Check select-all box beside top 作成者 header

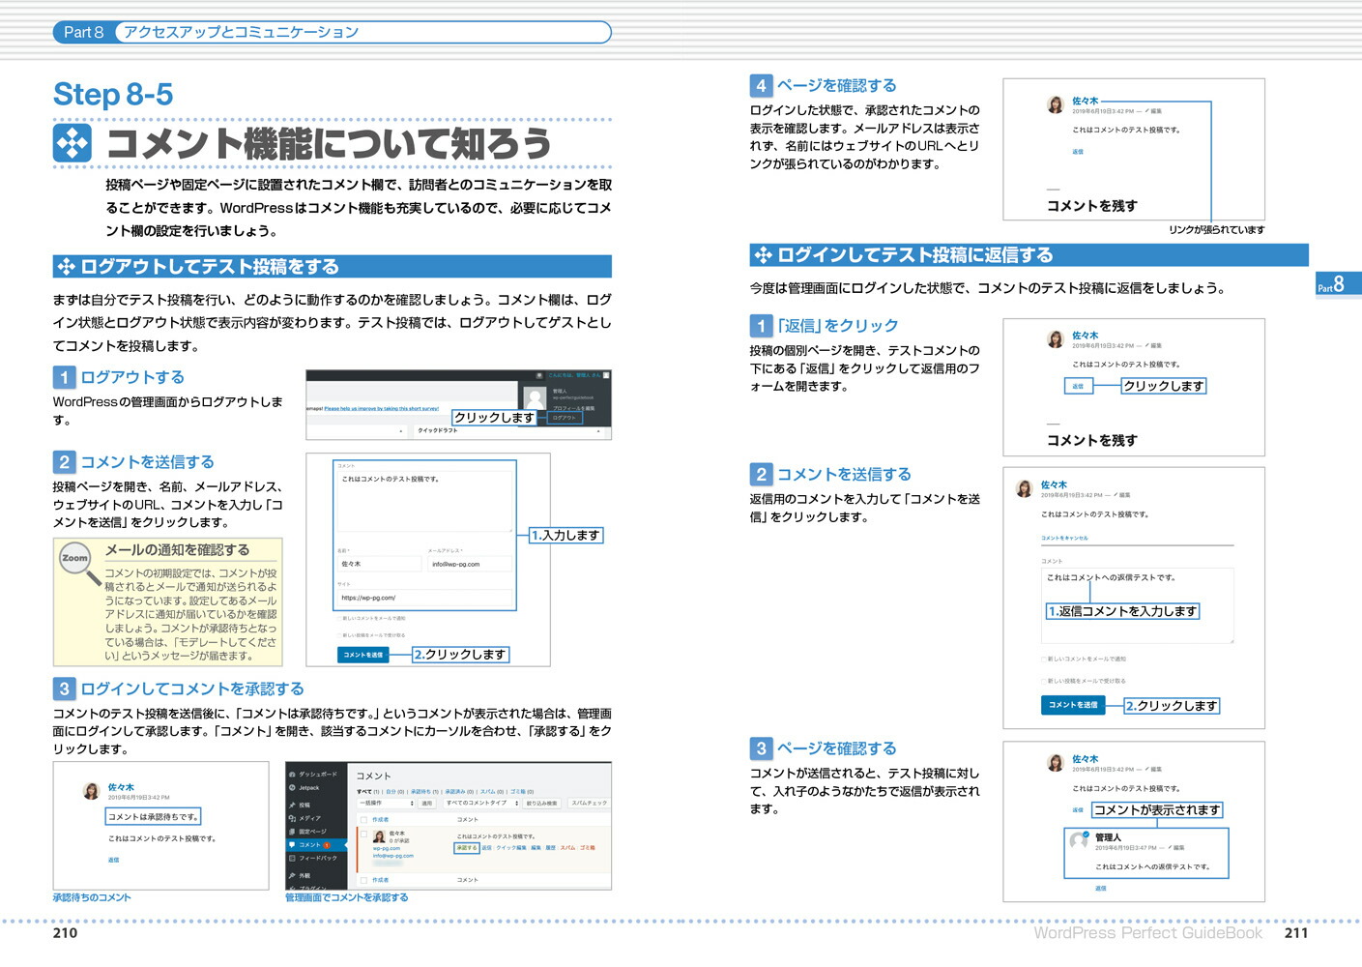point(363,820)
